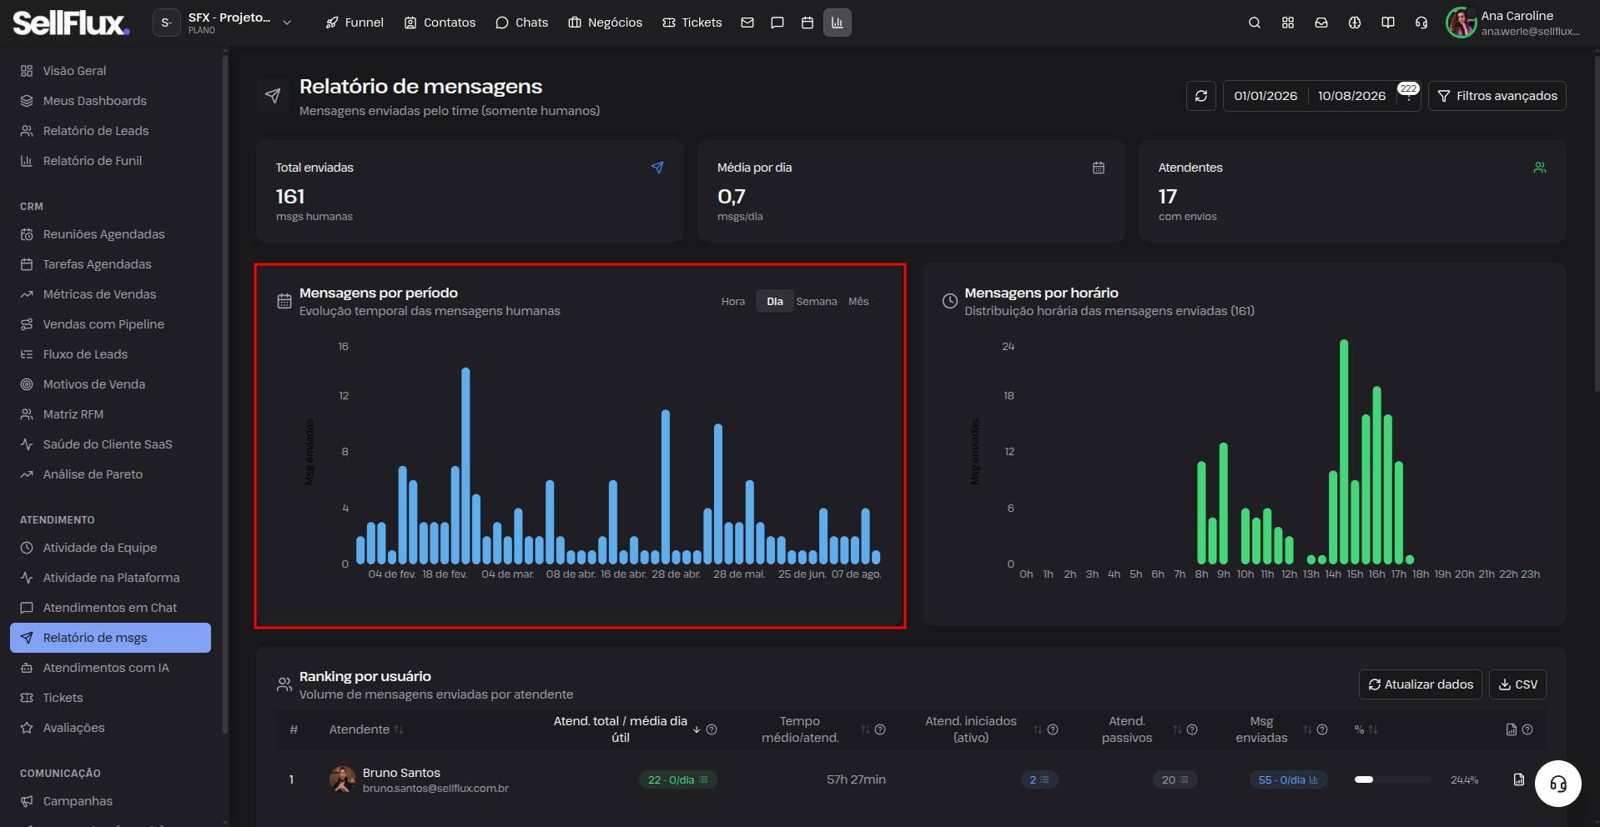The width and height of the screenshot is (1600, 827).
Task: Open the 22 - 0/dia badge for Bruno Santos
Action: click(677, 779)
